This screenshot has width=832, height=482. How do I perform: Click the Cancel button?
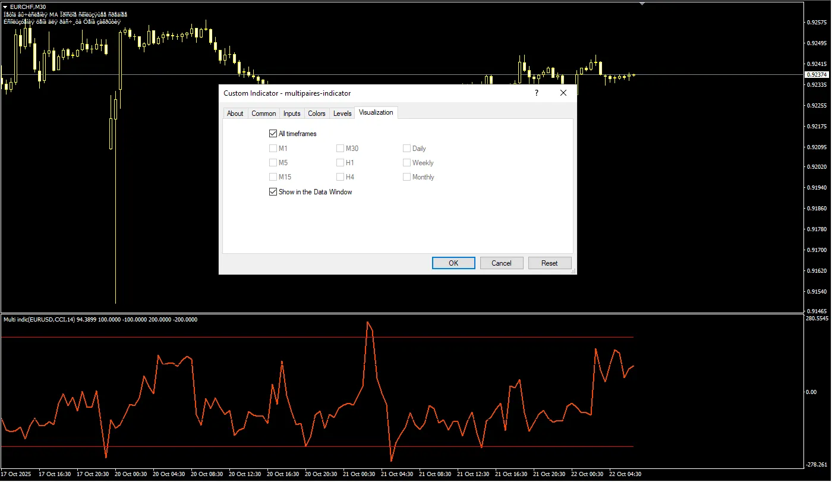(501, 263)
